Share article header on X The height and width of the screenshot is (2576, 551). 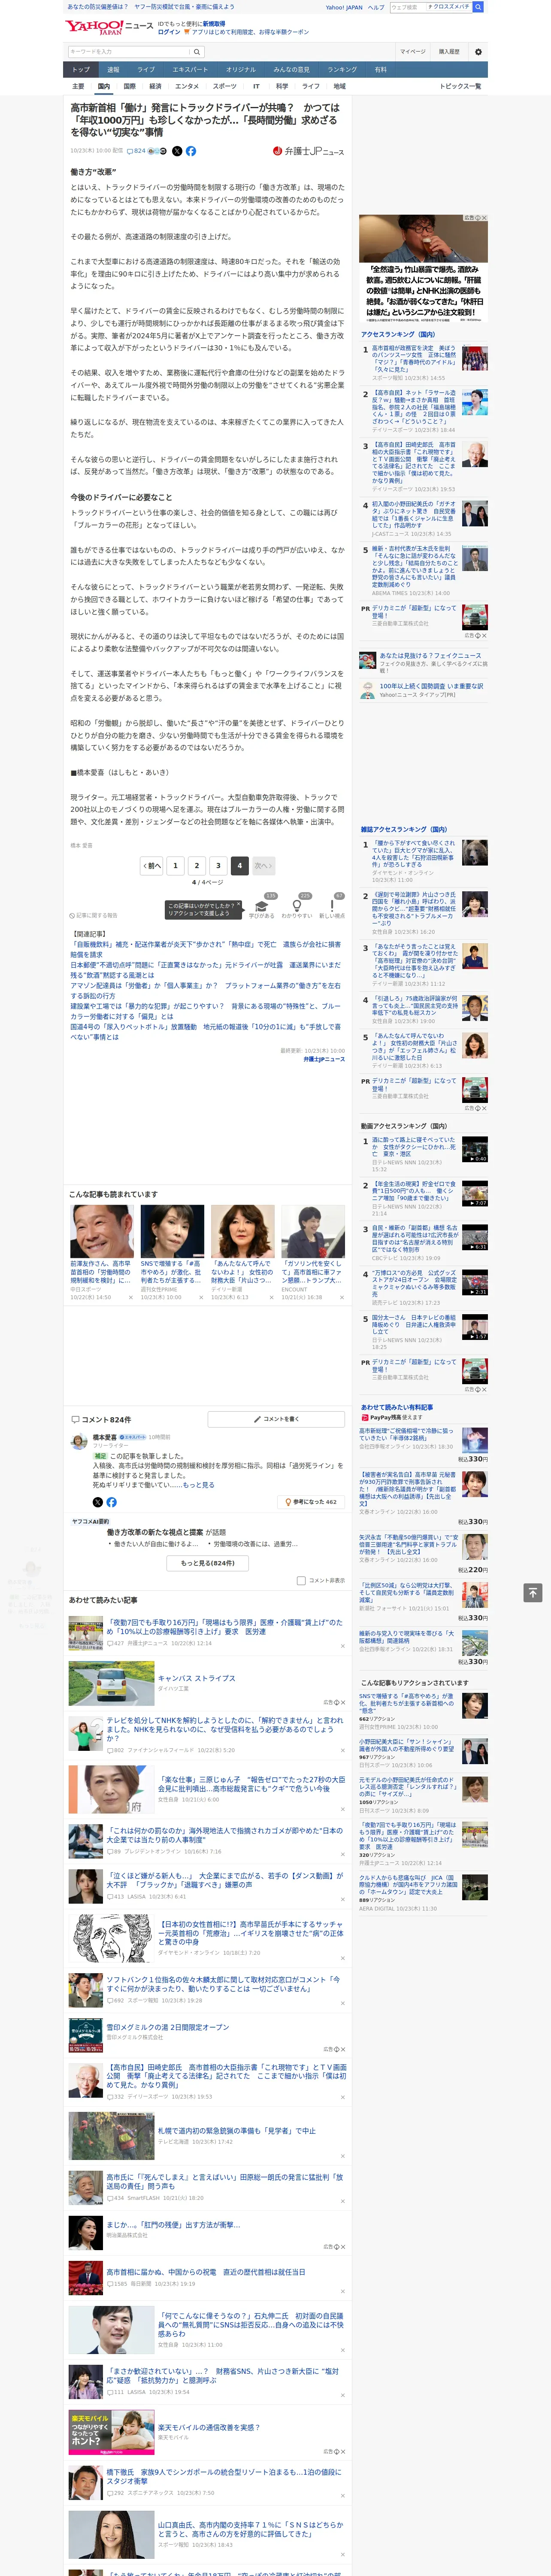pos(177,151)
